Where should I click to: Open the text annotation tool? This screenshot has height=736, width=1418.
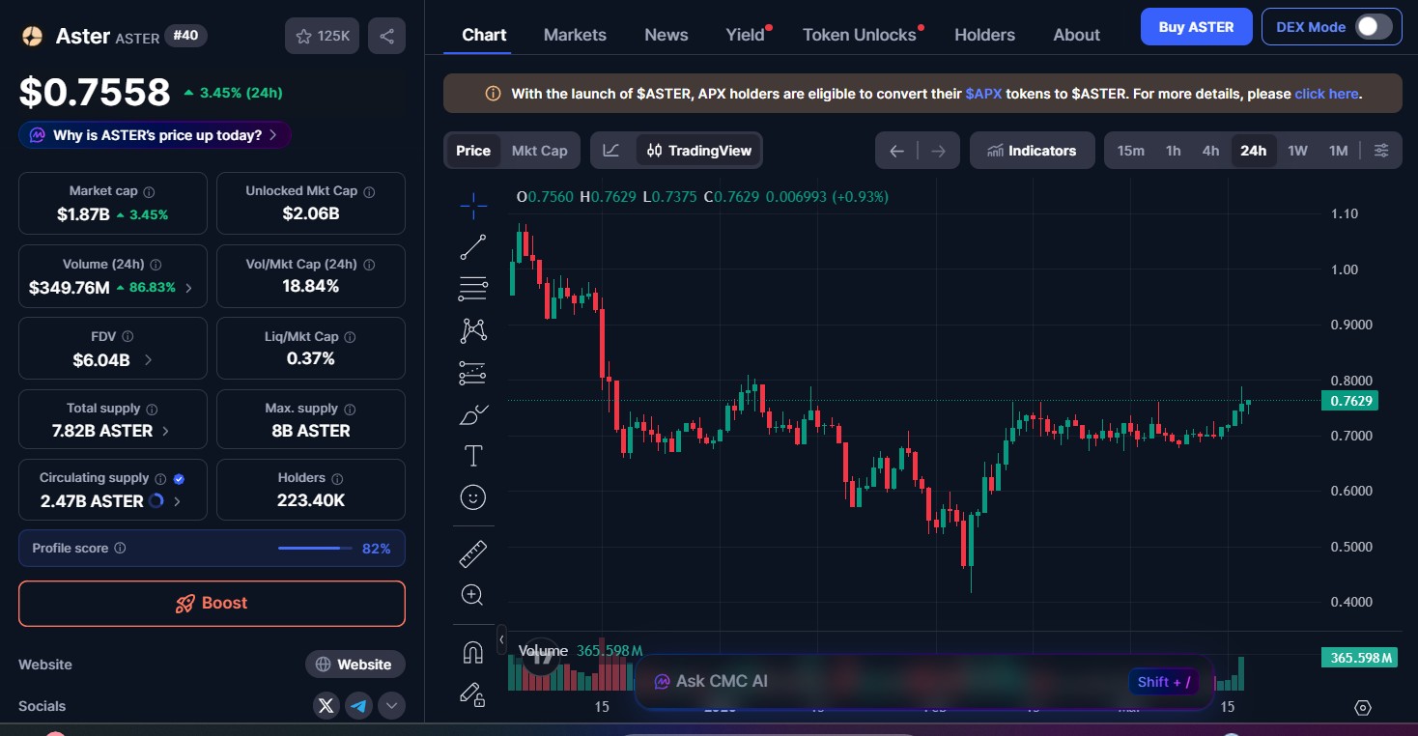click(x=473, y=455)
